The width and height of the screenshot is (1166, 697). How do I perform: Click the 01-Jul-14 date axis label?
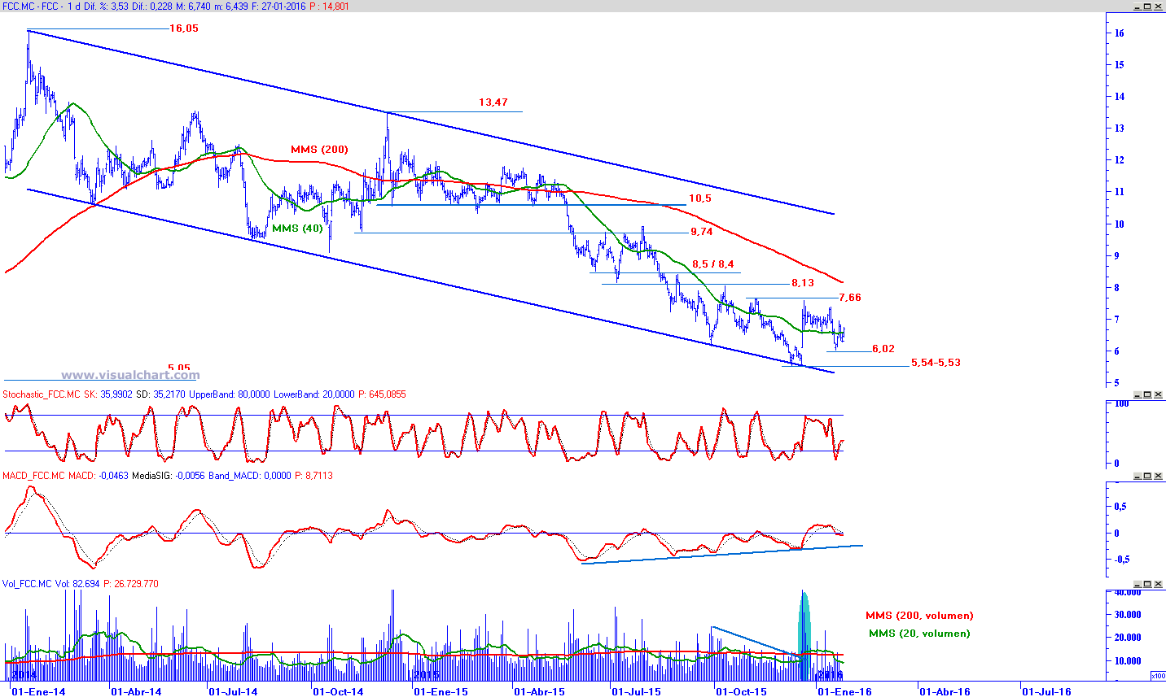coord(234,692)
